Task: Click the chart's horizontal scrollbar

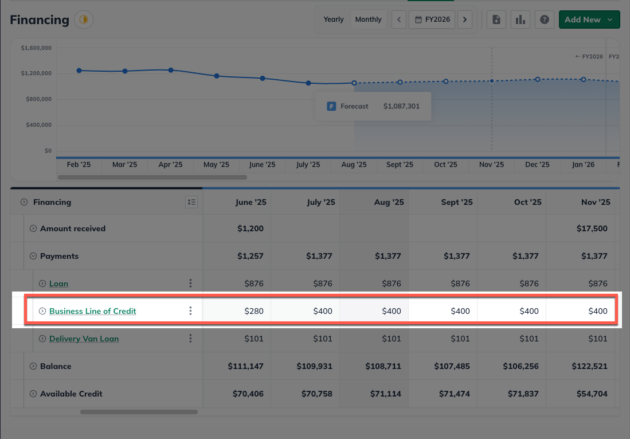Action: pos(152,177)
